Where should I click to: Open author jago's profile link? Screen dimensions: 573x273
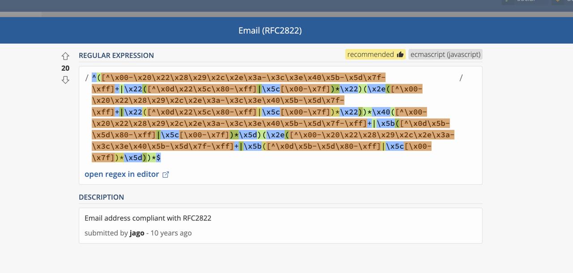(137, 233)
